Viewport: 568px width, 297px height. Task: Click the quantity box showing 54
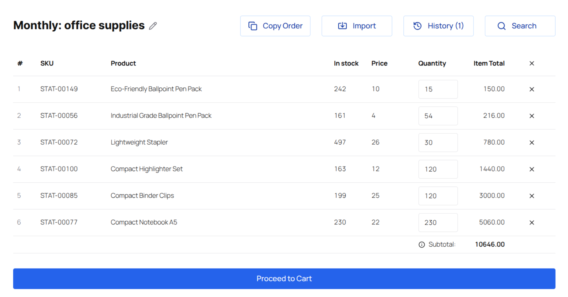[438, 116]
